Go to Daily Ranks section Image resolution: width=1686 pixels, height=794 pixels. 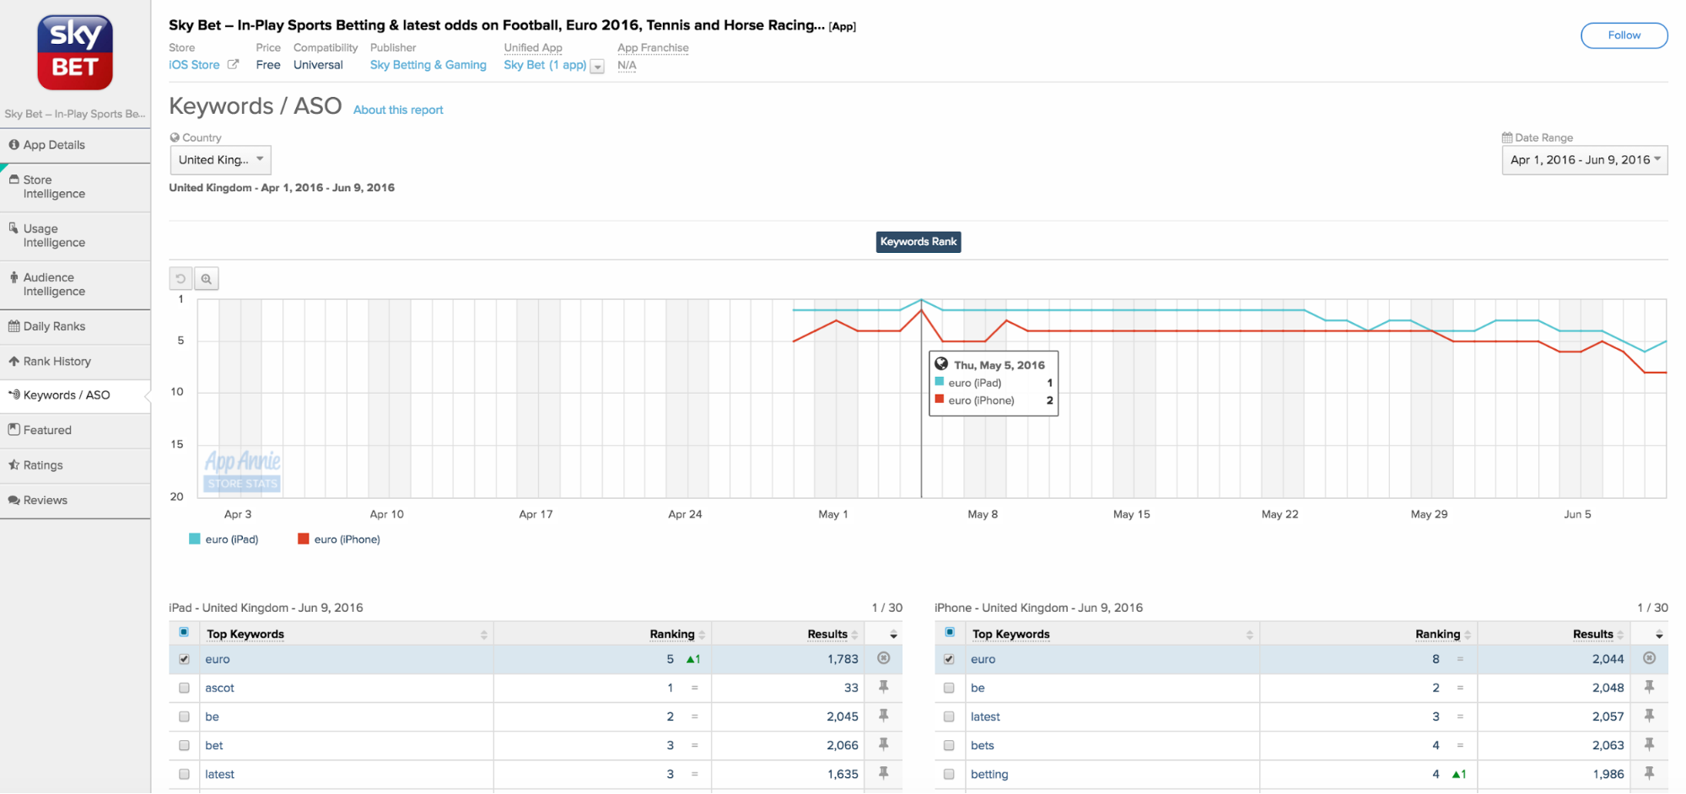(54, 326)
